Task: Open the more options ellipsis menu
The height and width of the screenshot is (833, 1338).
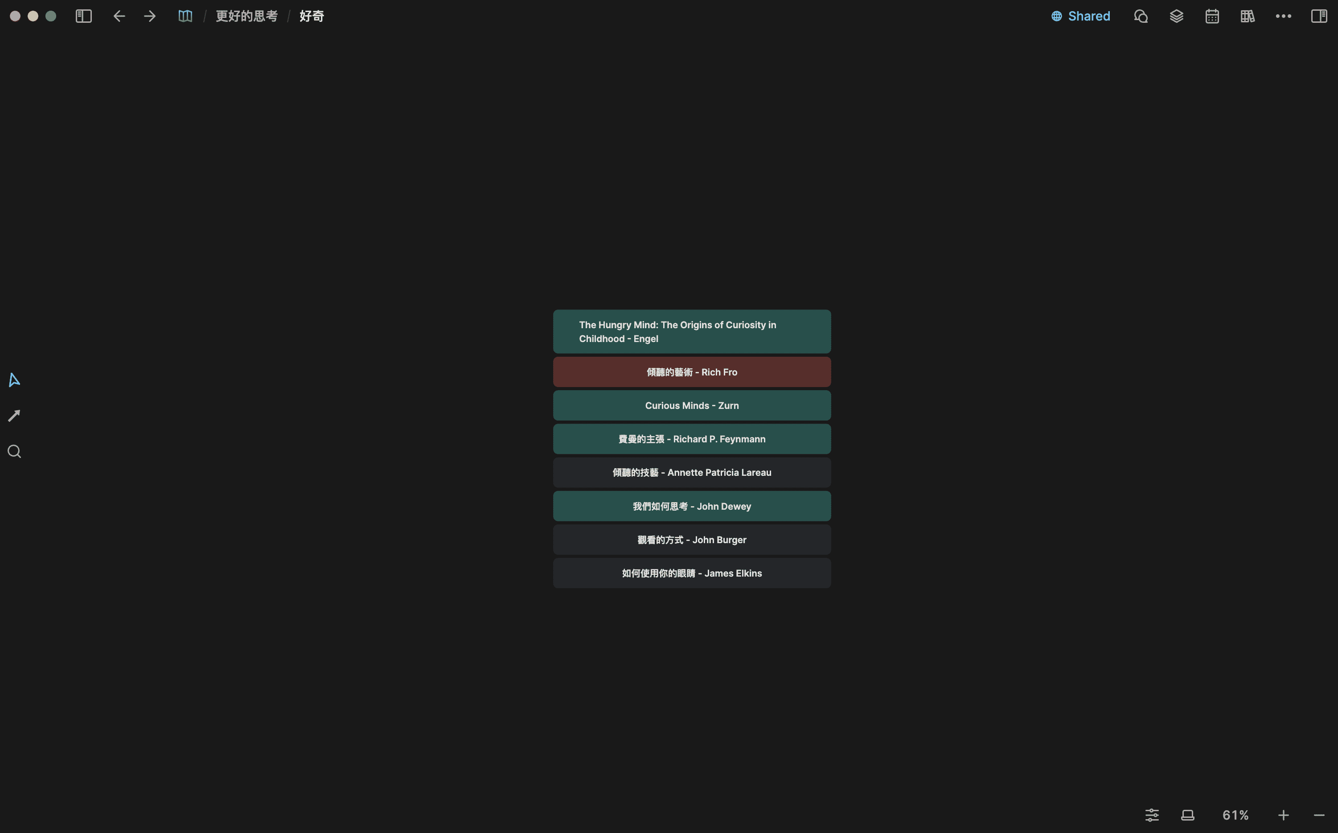Action: tap(1283, 16)
